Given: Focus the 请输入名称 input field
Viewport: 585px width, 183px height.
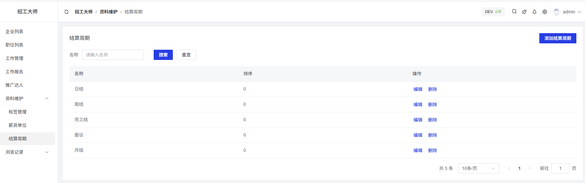Looking at the screenshot, I should pos(113,55).
